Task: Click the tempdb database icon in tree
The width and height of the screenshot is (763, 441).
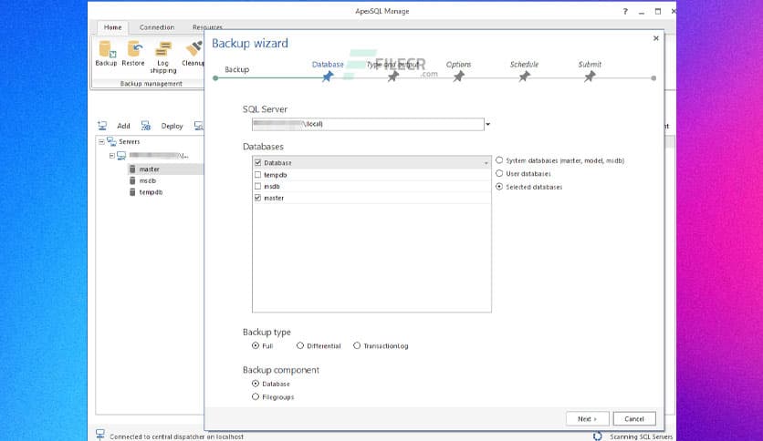Action: (x=132, y=192)
